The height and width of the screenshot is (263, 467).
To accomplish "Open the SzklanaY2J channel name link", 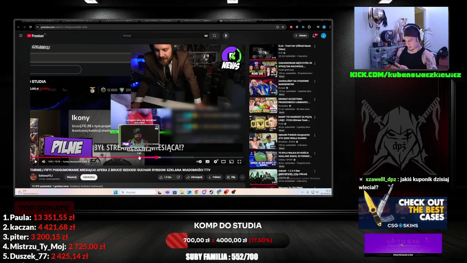I will [x=46, y=176].
